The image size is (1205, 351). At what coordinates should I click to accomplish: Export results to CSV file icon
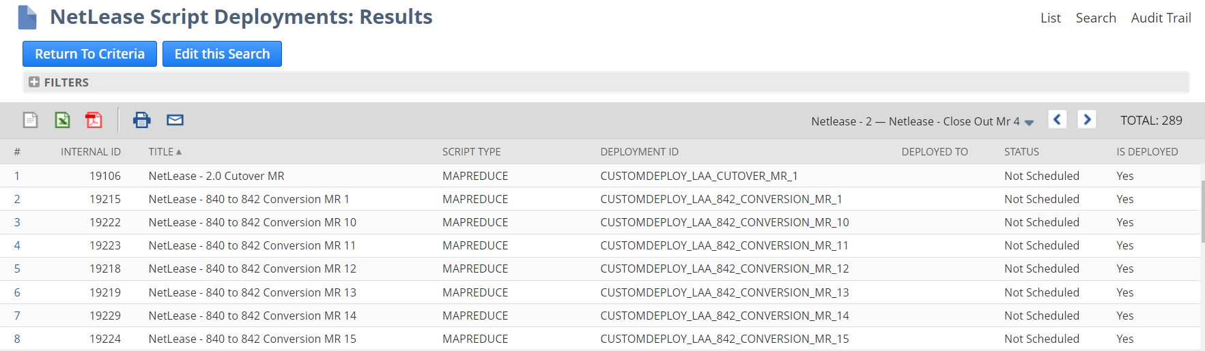pos(31,121)
